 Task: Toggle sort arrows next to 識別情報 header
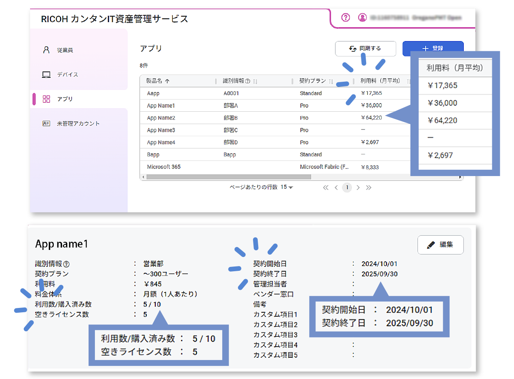click(255, 81)
